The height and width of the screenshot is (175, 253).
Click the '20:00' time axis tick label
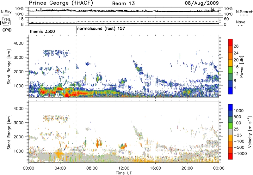tap(187, 168)
